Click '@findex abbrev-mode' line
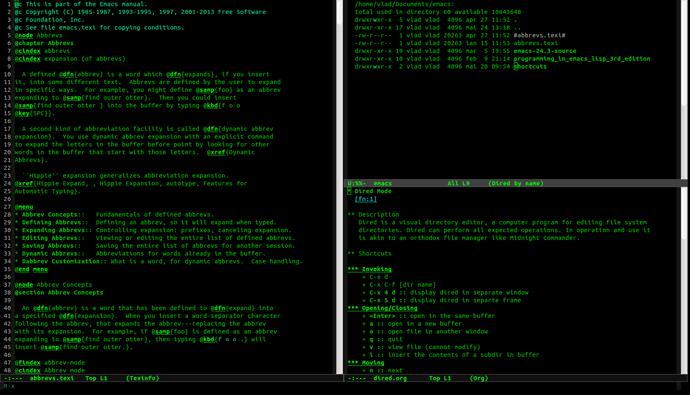Viewport: 690px width, 395px height. (x=50, y=363)
